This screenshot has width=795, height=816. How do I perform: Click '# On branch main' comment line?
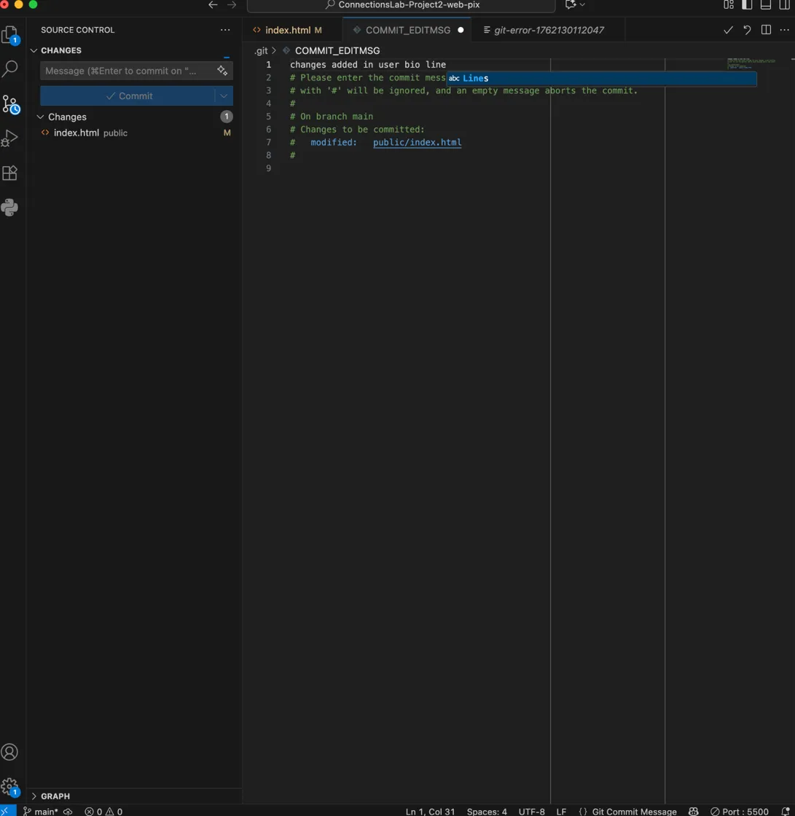point(331,116)
